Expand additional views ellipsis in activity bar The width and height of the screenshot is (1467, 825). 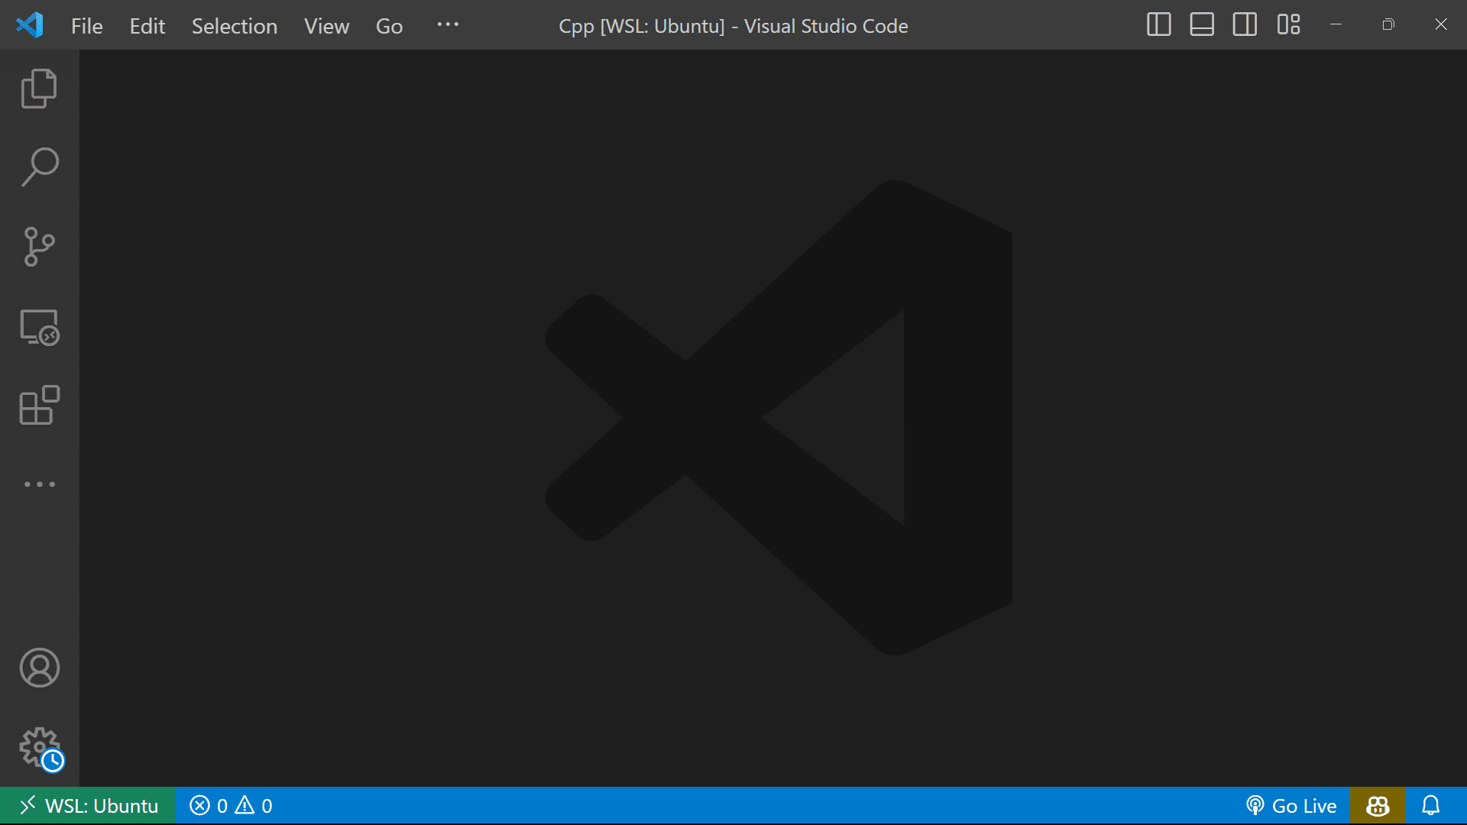pos(39,484)
